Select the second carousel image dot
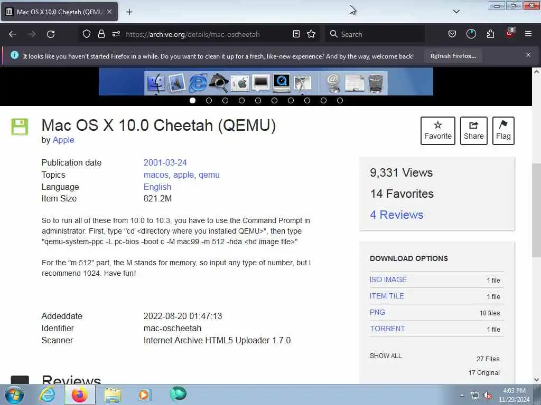The height and width of the screenshot is (405, 541). [x=209, y=101]
